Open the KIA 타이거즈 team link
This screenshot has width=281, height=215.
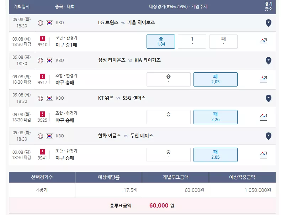[148, 60]
